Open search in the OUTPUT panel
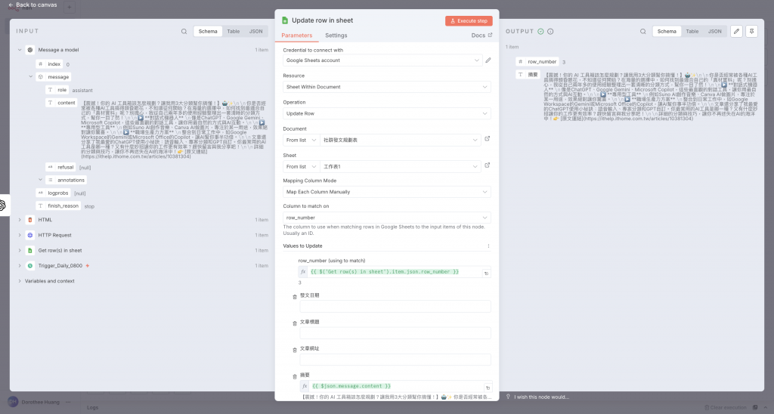 643,31
